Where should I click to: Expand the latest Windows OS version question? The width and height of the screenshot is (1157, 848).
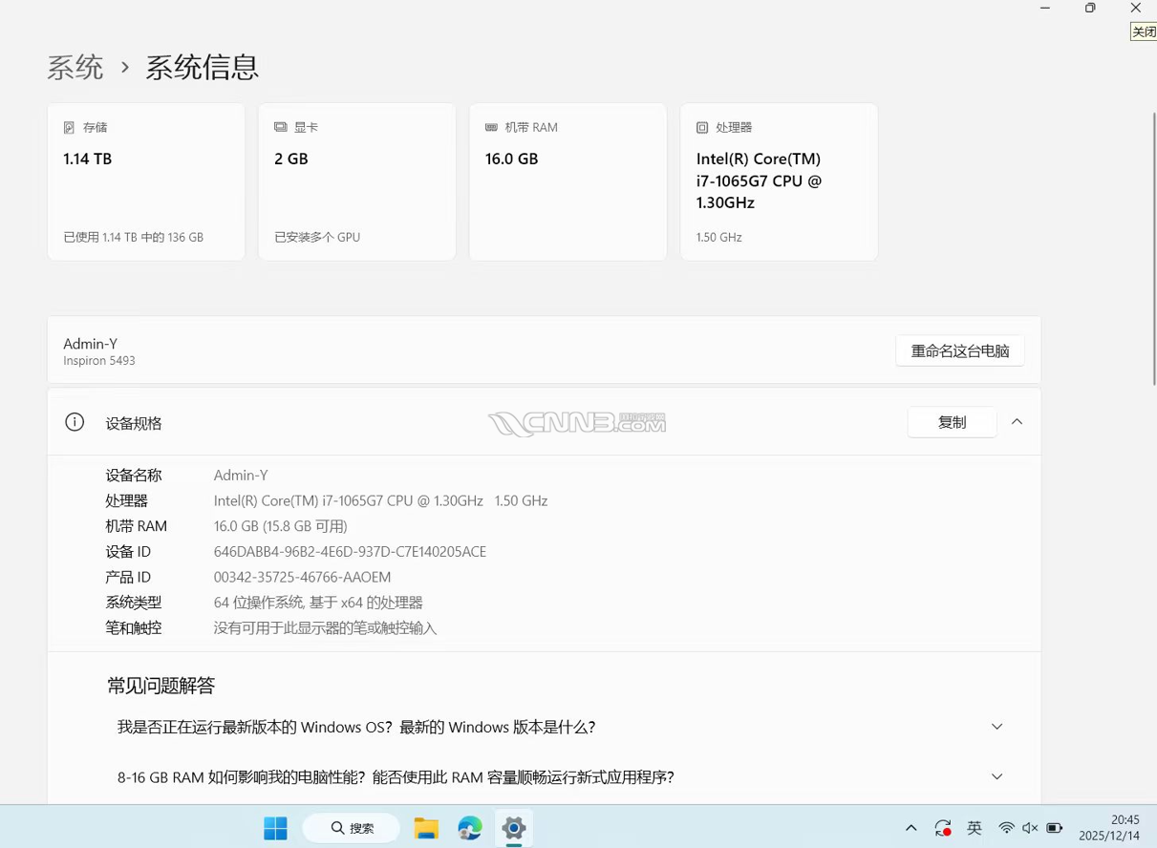click(x=996, y=727)
